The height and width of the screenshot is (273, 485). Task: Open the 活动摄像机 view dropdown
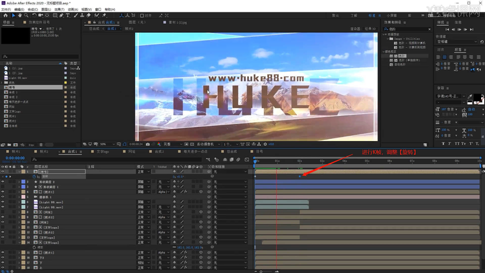[208, 144]
